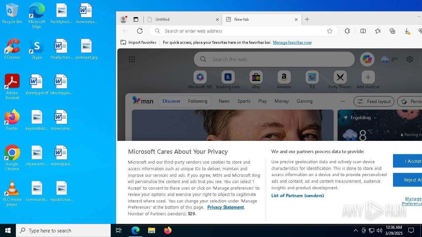Screen dimensions: 422x237
Task: Close the New tab tab
Action: [x=296, y=19]
